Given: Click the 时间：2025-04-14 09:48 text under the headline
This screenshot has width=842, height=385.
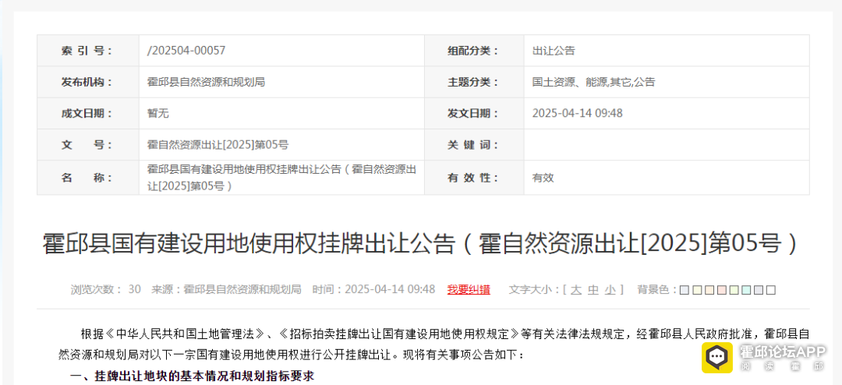Looking at the screenshot, I should (373, 289).
